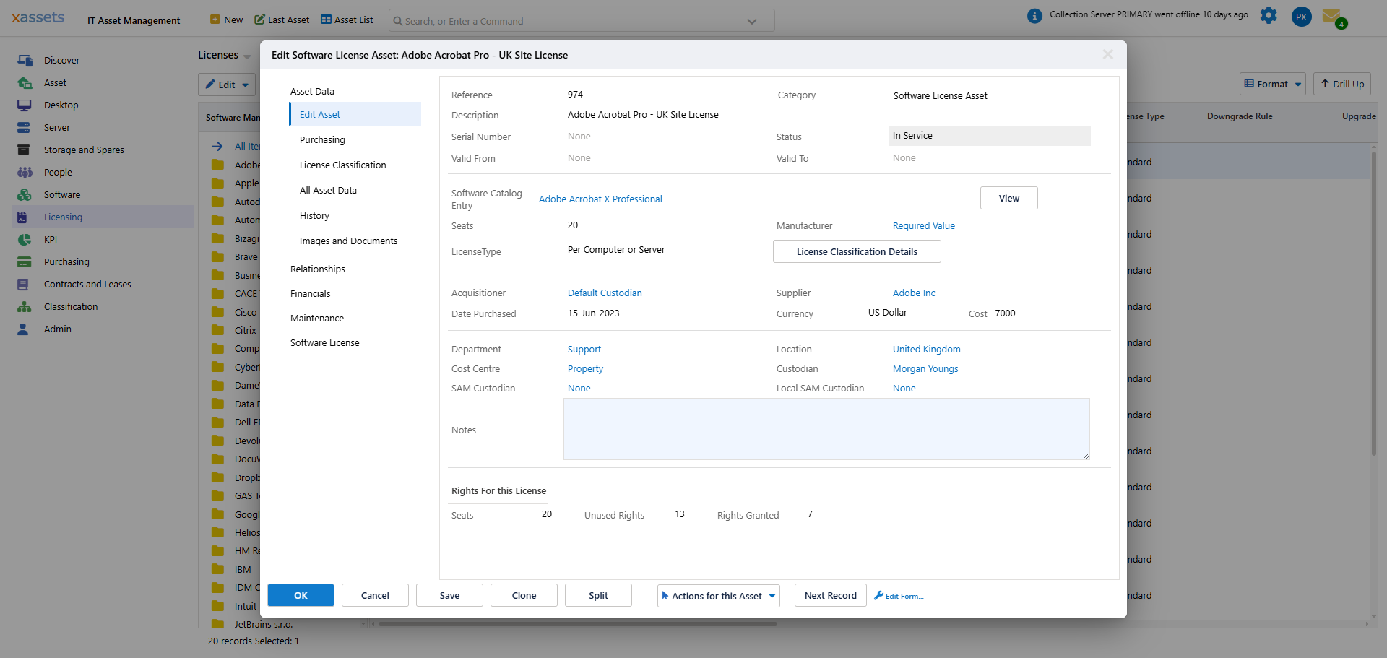Image resolution: width=1387 pixels, height=658 pixels.
Task: Open the settings gear icon
Action: click(1269, 15)
